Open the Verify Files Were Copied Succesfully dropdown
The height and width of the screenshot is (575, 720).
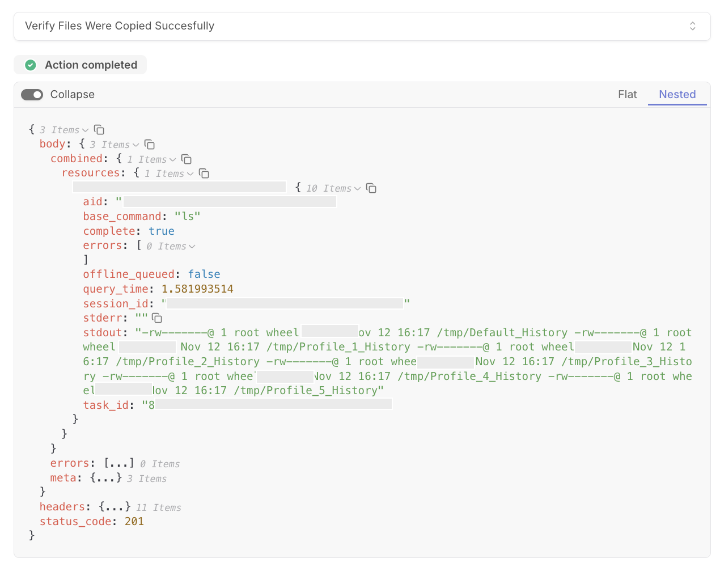[x=362, y=26]
